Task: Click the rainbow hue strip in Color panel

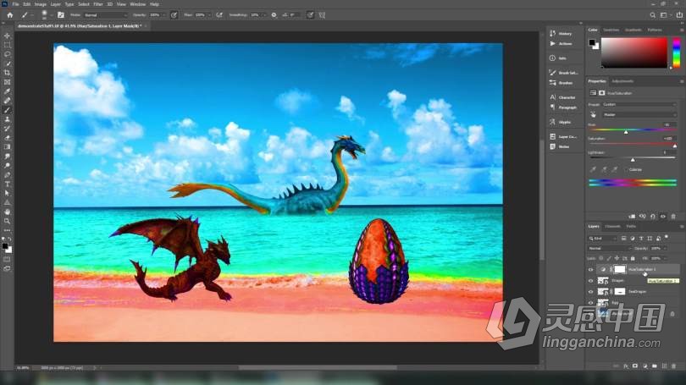Action: 677,52
